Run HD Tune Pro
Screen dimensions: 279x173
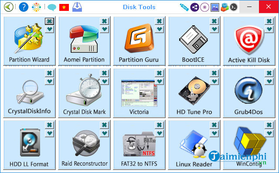coord(194,91)
